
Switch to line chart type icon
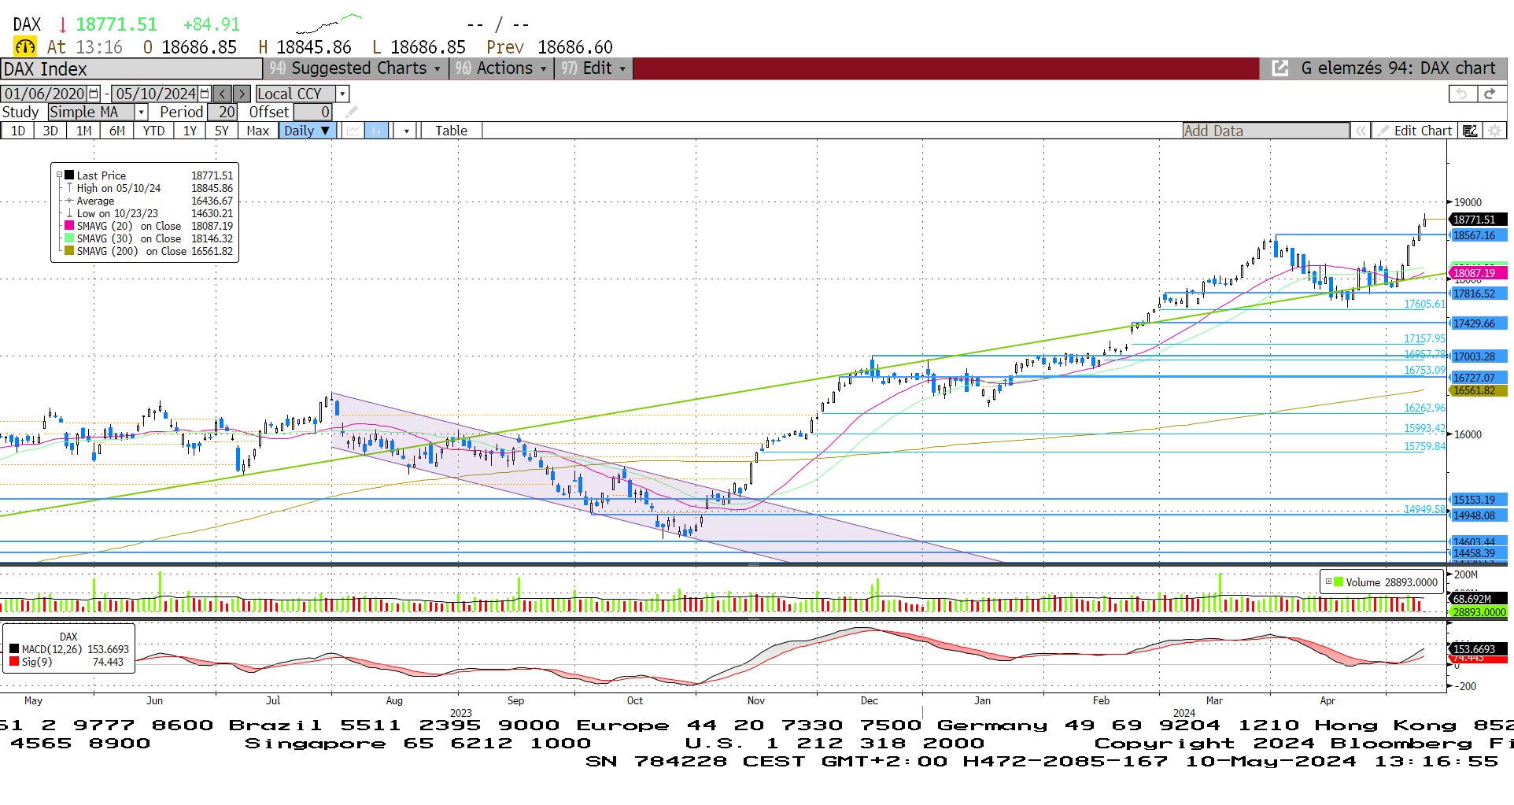click(x=353, y=131)
